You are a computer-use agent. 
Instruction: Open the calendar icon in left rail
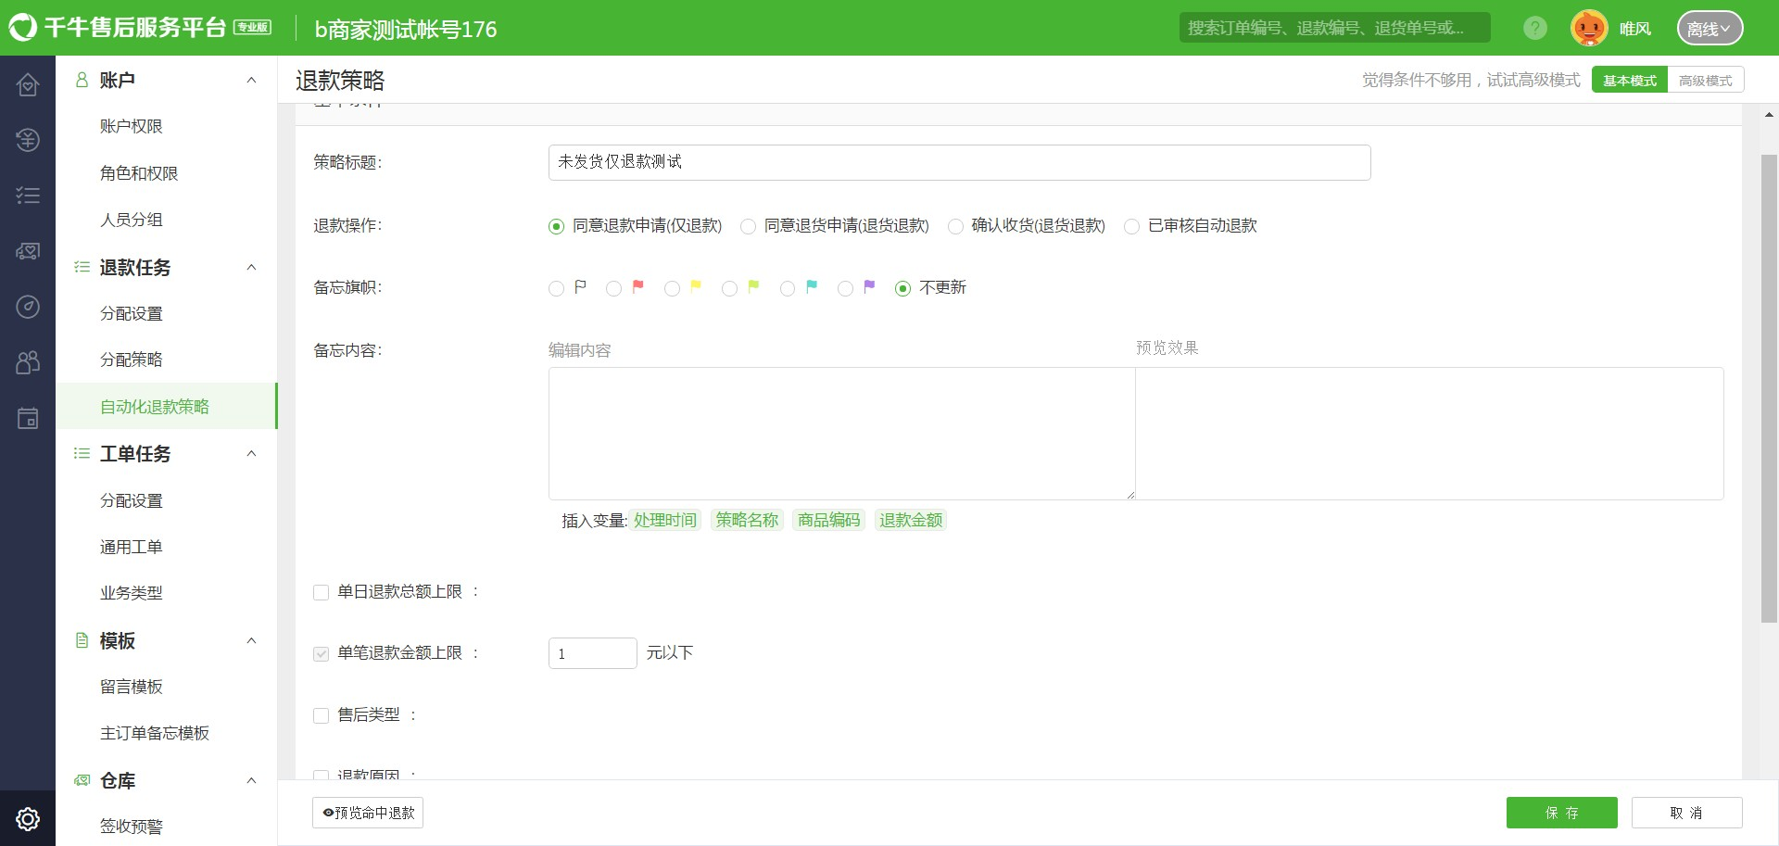(x=28, y=419)
